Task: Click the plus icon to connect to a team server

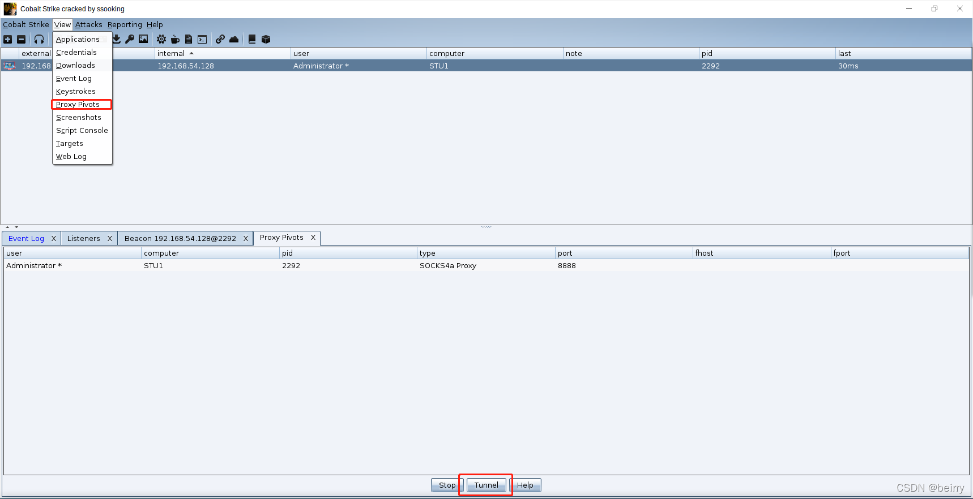Action: tap(8, 39)
